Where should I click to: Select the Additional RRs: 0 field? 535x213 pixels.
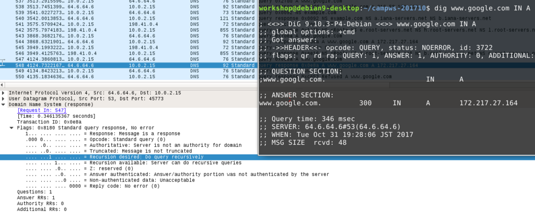42,209
